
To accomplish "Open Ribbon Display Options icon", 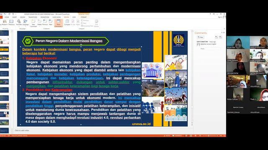I will (214, 14).
